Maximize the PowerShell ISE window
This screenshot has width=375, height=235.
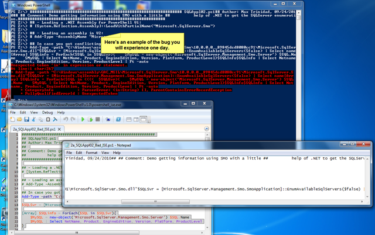(193, 103)
